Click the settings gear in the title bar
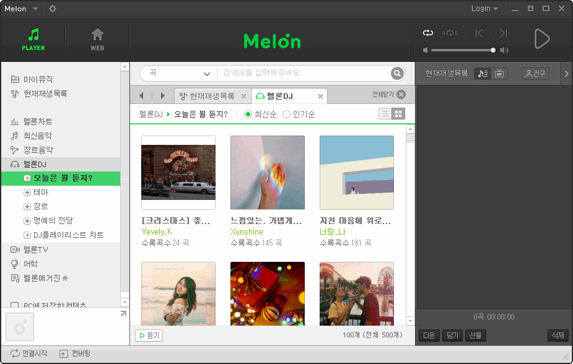Viewport: 573px width, 364px height. pos(53,9)
